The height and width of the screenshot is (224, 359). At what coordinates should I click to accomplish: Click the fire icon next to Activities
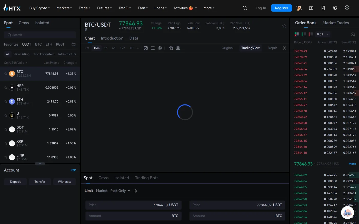191,8
